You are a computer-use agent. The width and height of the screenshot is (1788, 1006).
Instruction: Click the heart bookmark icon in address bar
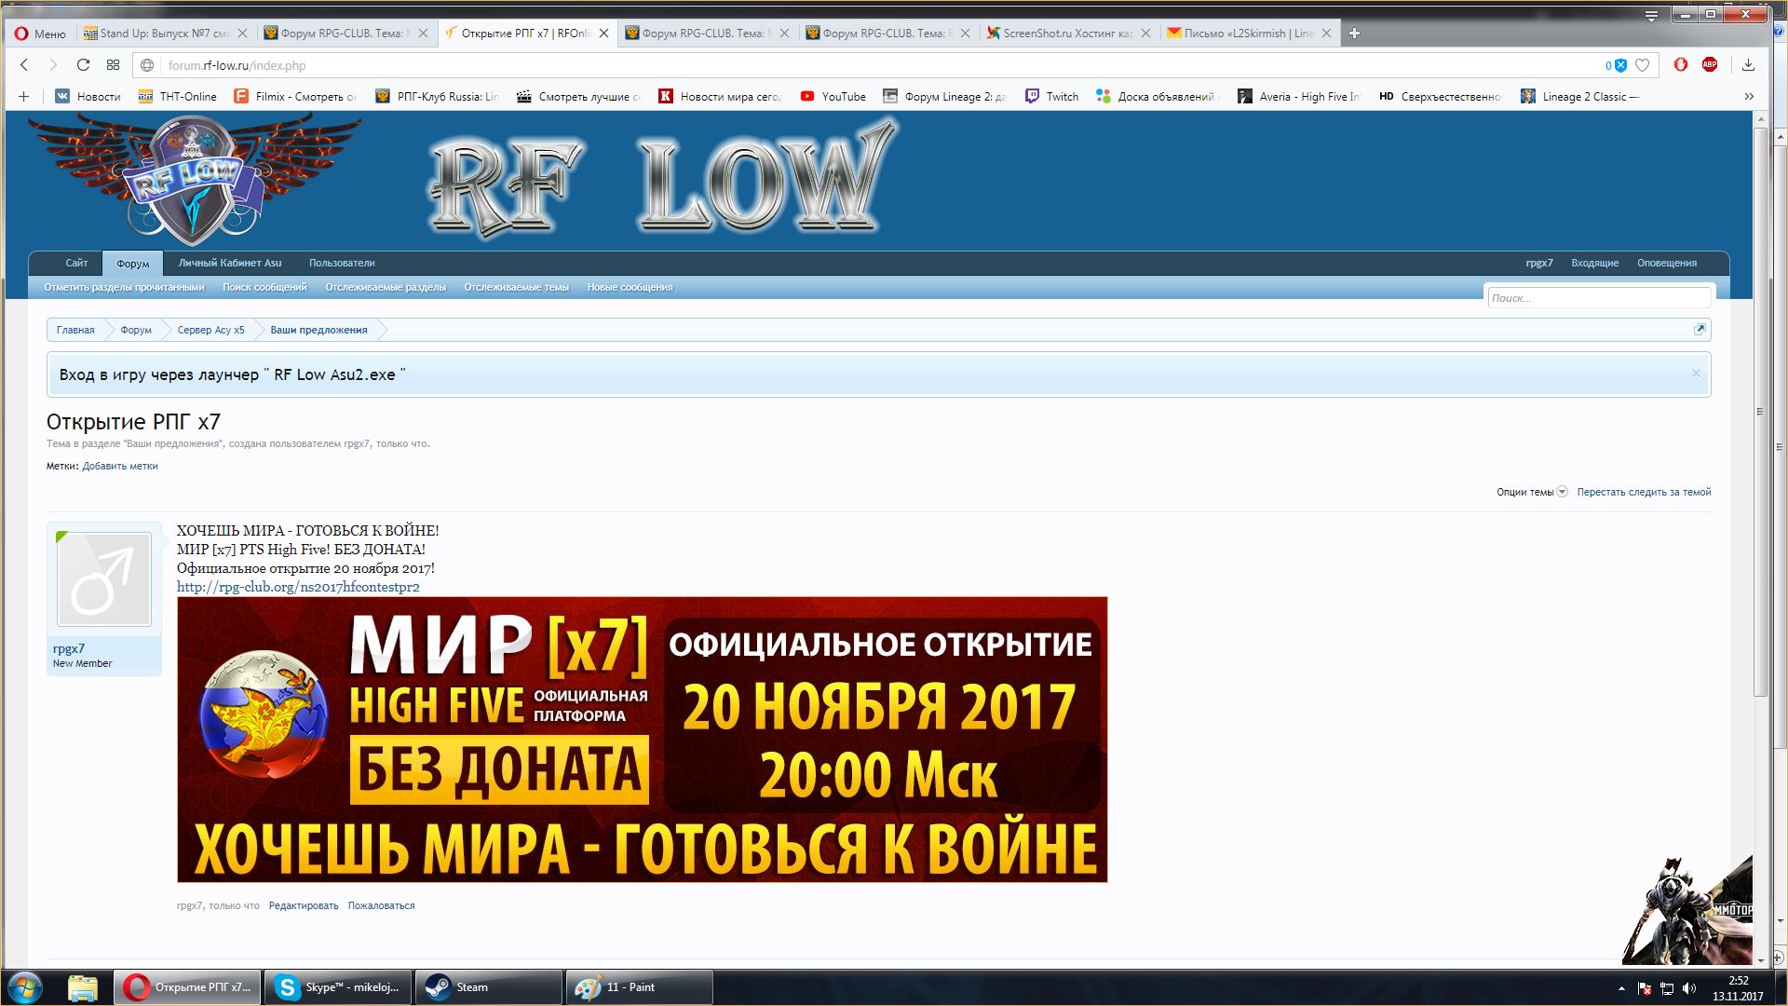pos(1643,65)
